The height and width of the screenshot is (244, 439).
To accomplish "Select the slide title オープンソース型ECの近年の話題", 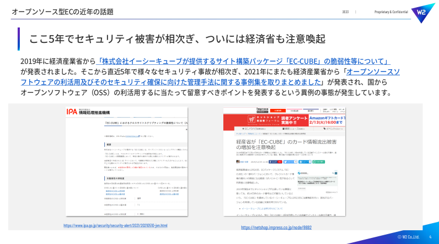I will 62,12.
